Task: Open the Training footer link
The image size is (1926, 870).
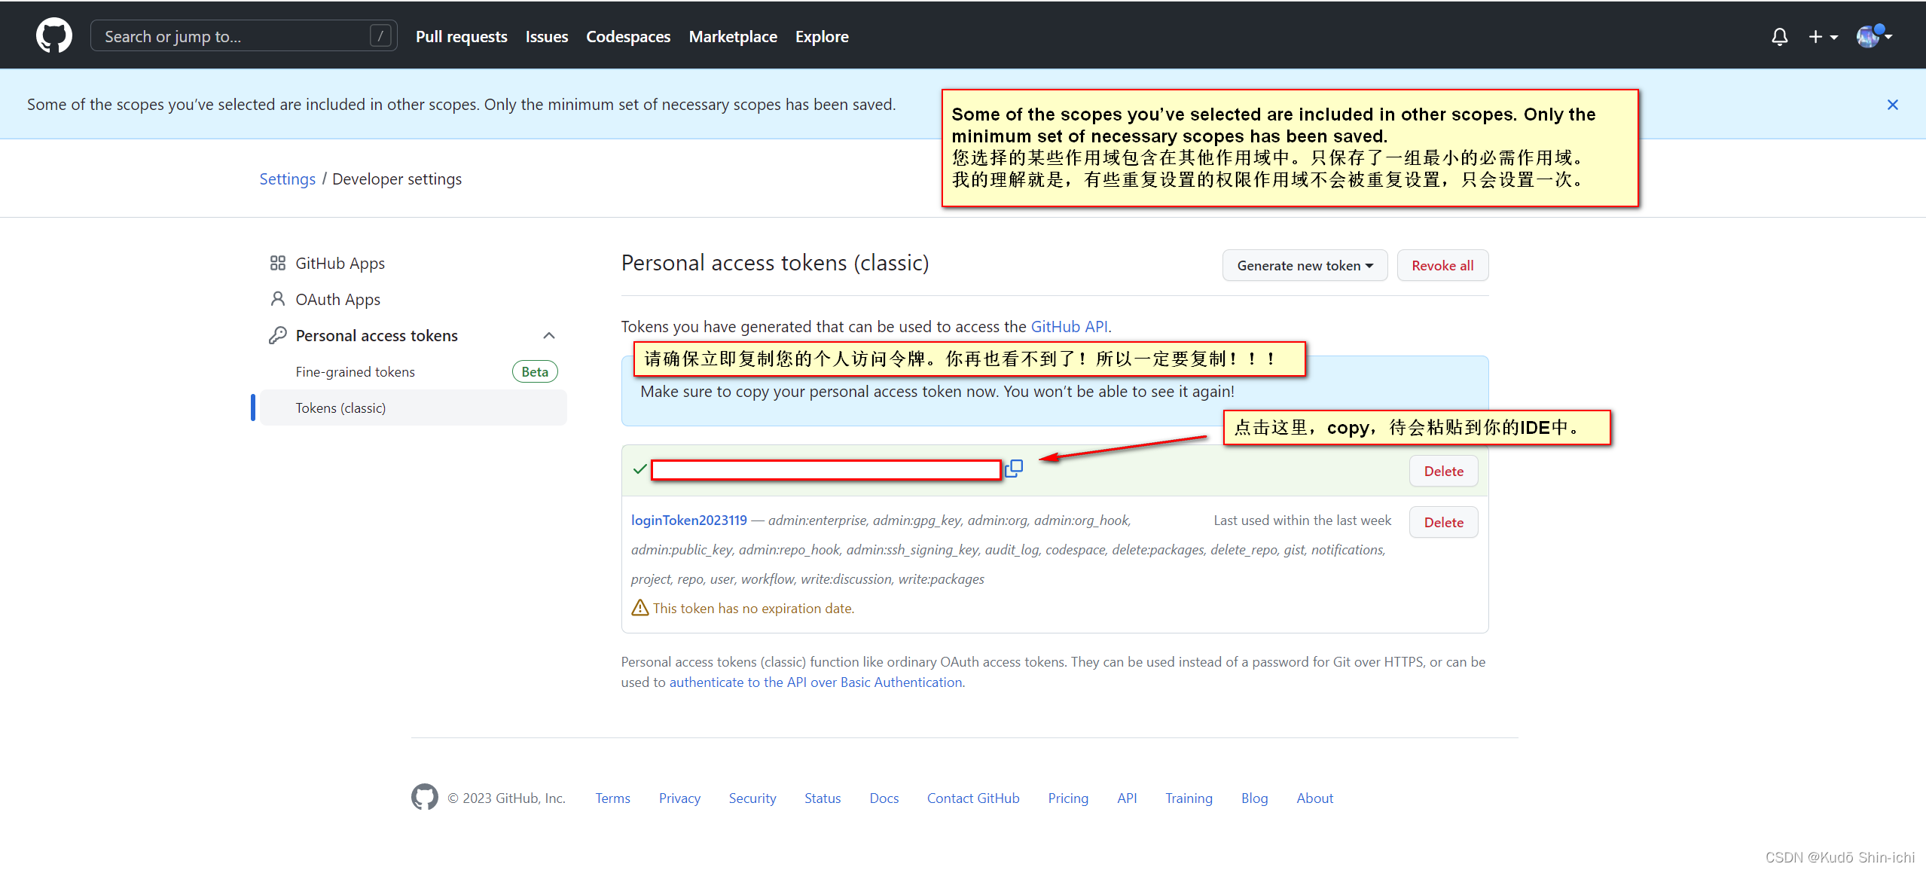Action: 1189,798
